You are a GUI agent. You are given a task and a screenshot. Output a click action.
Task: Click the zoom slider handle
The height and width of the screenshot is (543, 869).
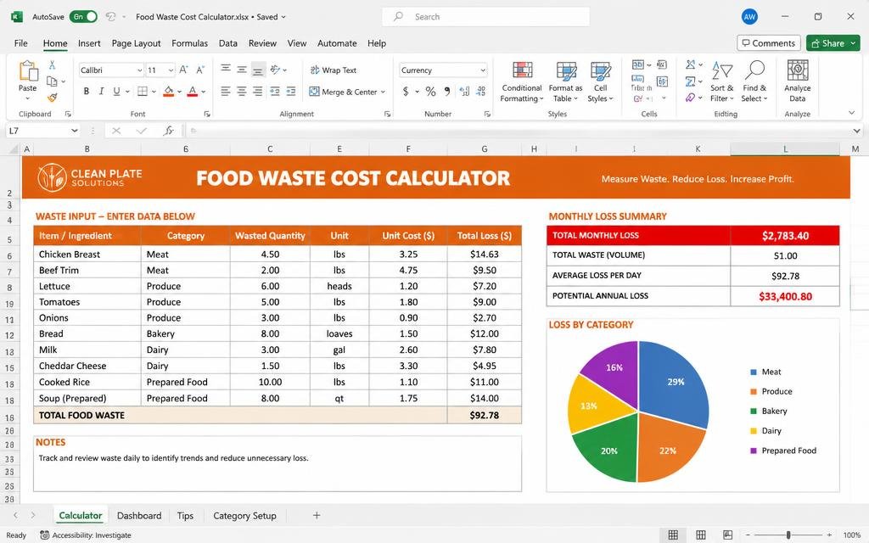[x=788, y=535]
